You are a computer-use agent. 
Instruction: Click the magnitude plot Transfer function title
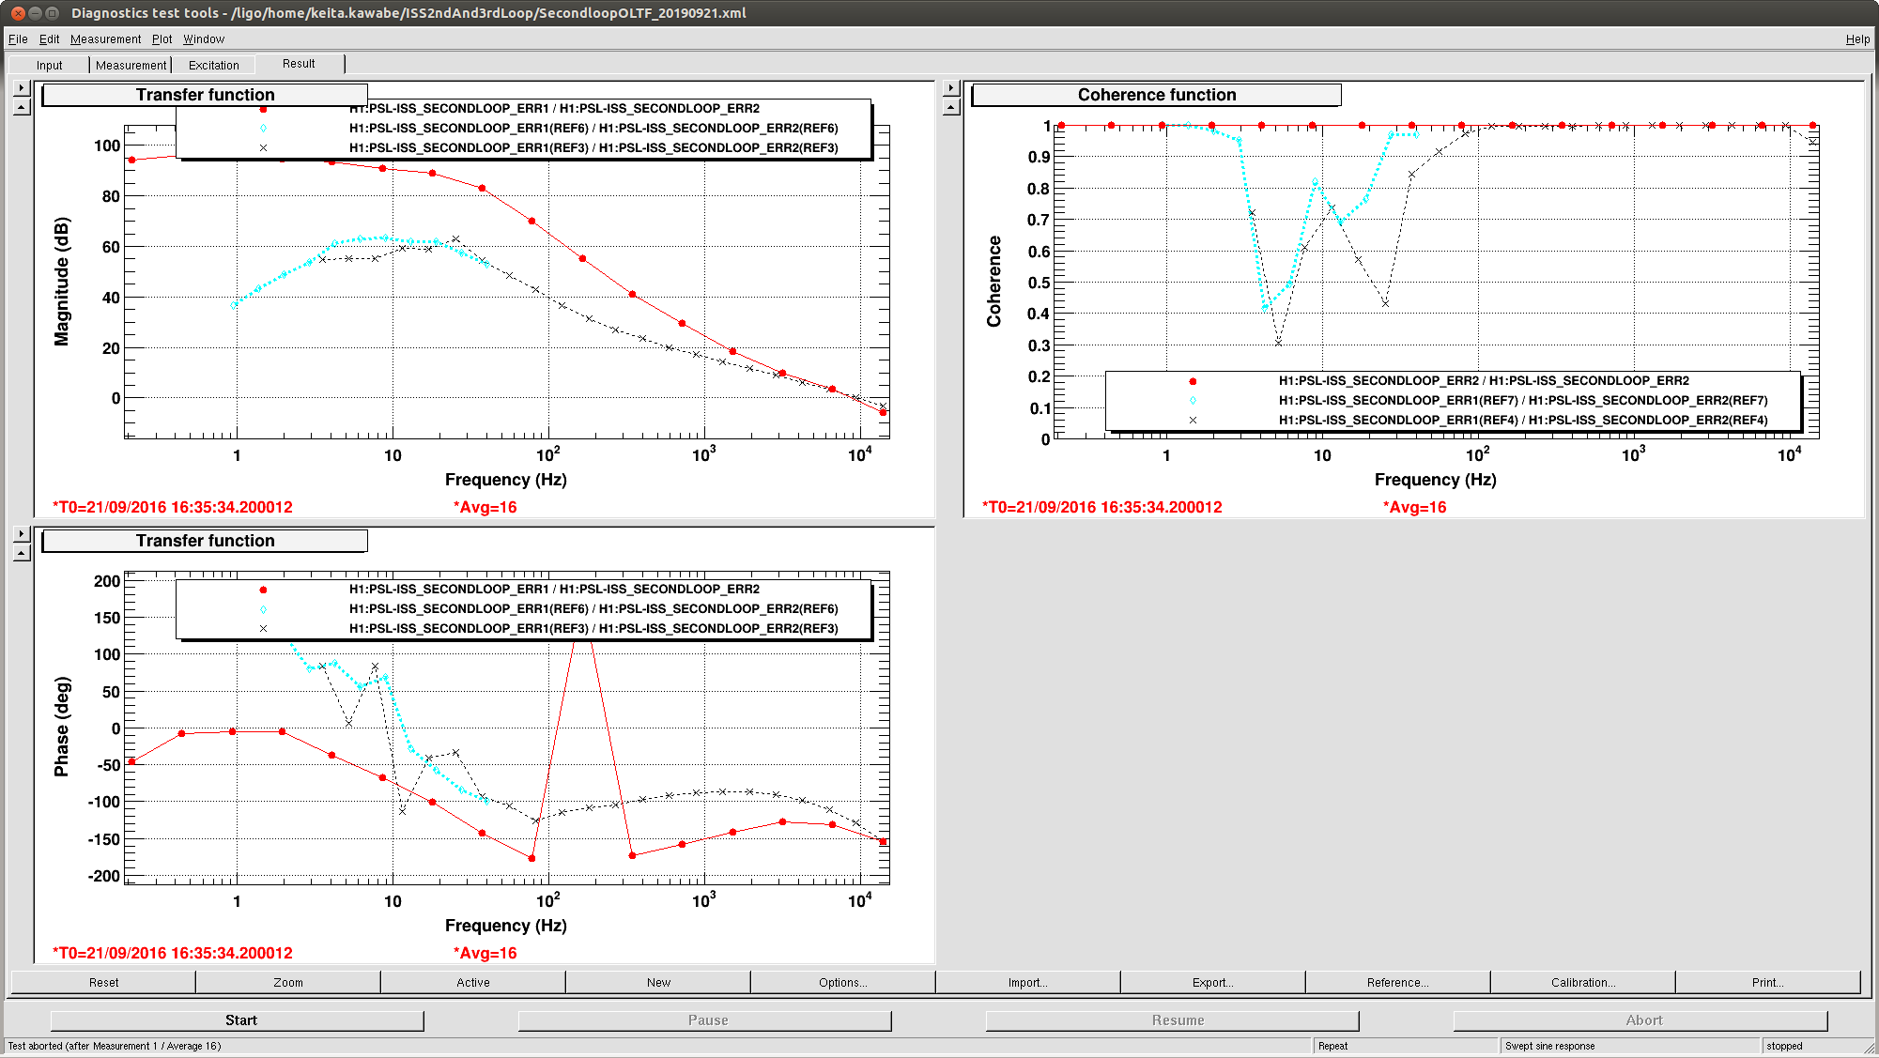point(205,95)
